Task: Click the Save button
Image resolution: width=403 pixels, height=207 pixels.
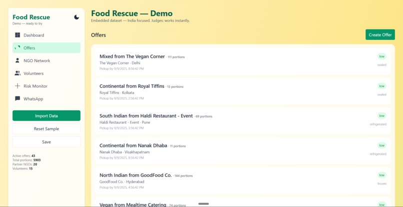Action: click(x=46, y=141)
